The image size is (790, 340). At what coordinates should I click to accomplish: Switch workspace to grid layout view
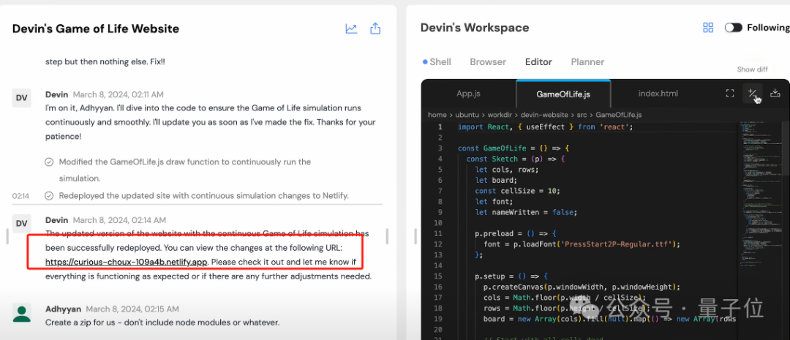click(x=708, y=28)
